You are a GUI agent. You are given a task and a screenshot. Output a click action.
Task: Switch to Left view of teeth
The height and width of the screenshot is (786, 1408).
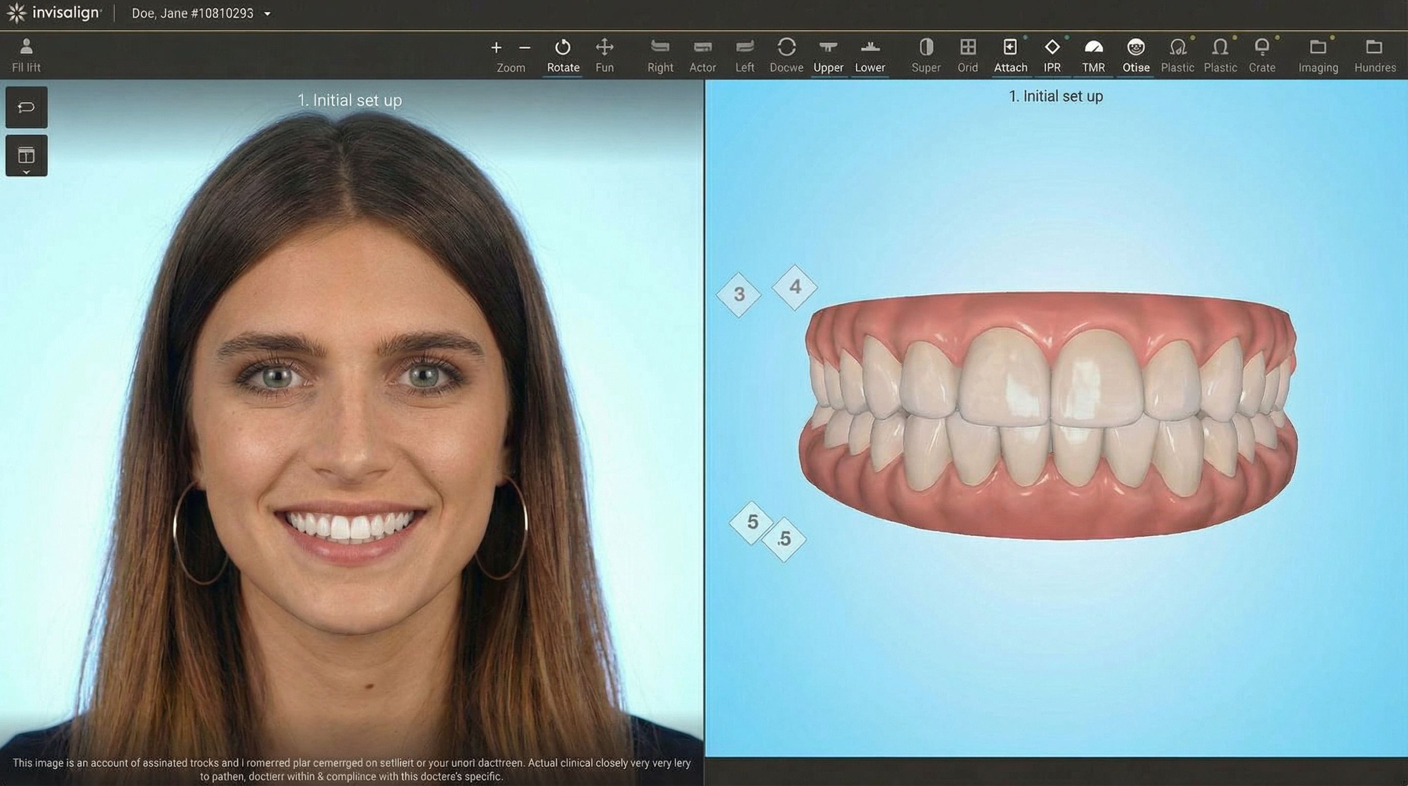[744, 48]
